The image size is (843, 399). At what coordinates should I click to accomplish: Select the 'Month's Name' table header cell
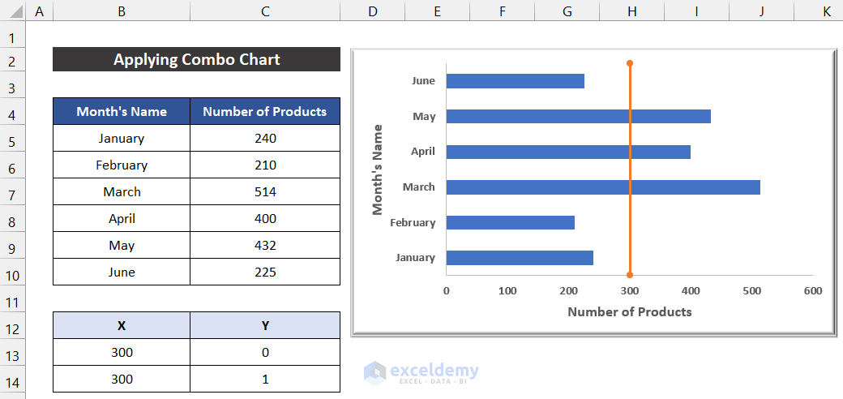(x=122, y=112)
